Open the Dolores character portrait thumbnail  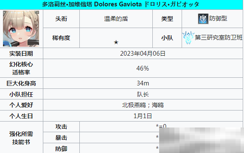[21, 28]
